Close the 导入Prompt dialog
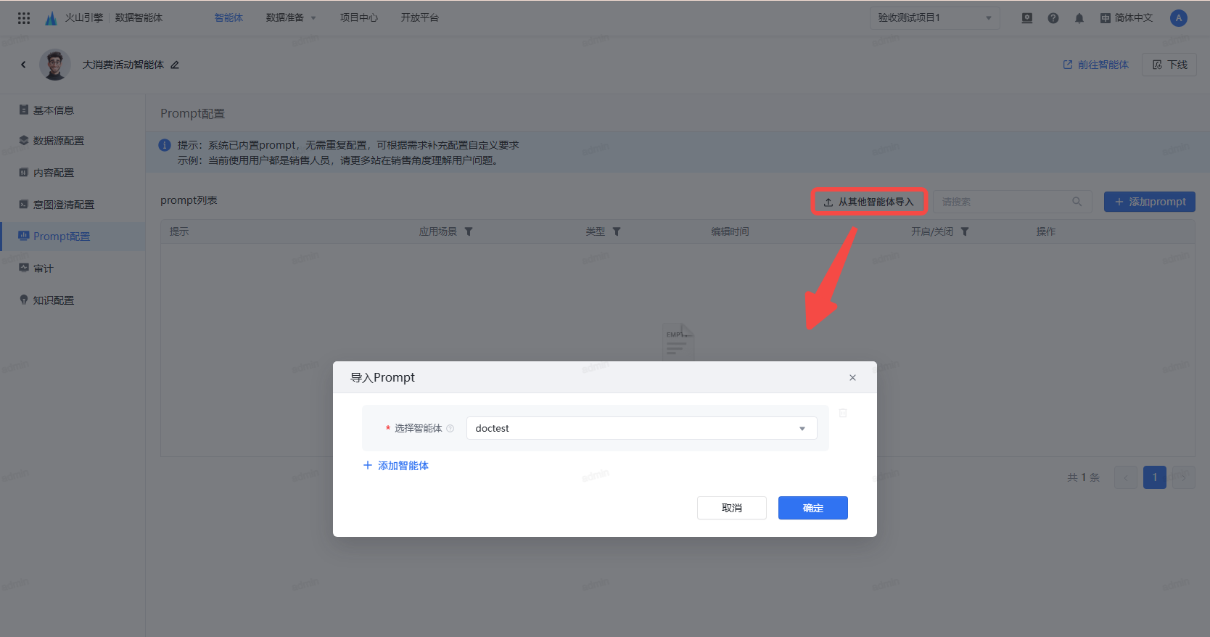 coord(852,377)
